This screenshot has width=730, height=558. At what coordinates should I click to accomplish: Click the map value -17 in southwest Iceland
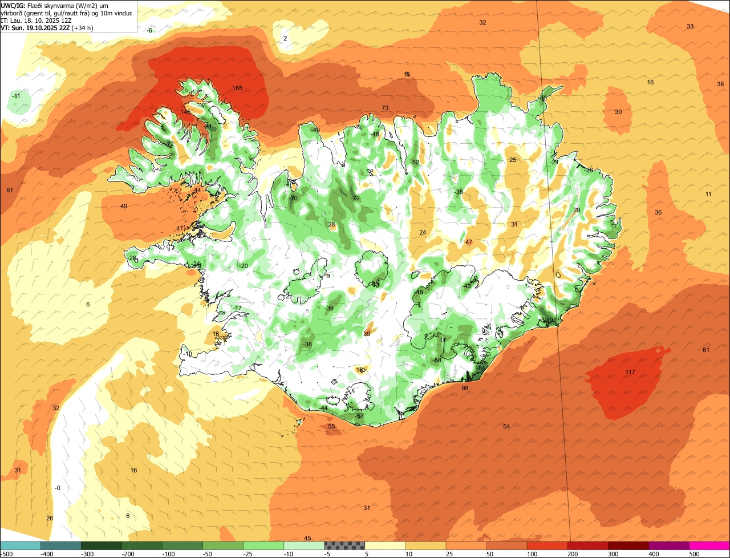pyautogui.click(x=237, y=308)
